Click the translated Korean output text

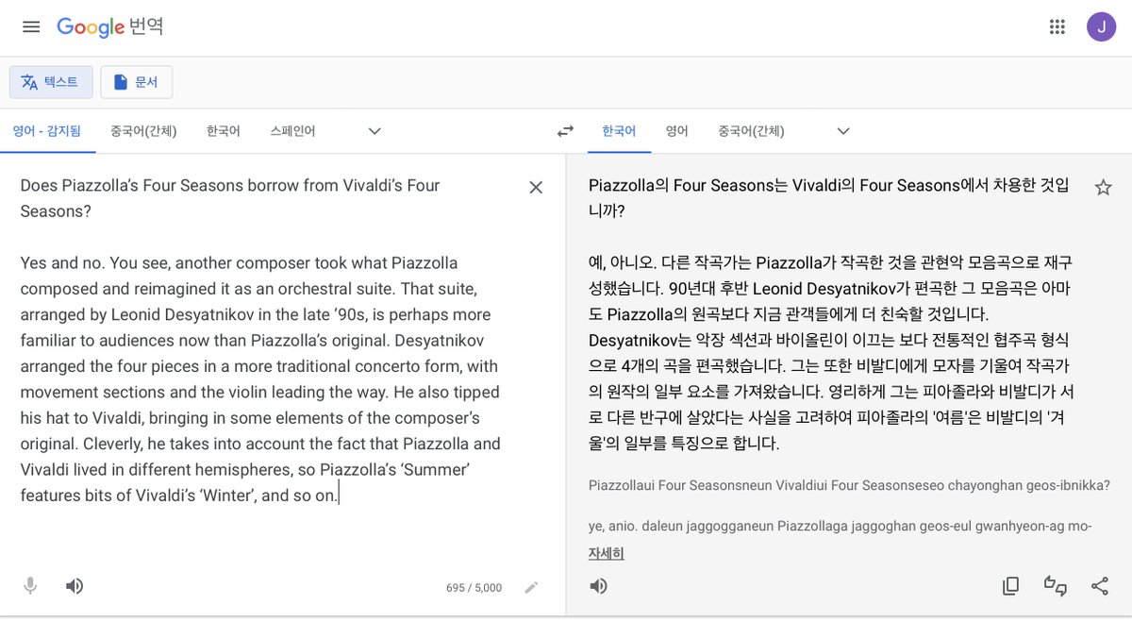point(831,313)
